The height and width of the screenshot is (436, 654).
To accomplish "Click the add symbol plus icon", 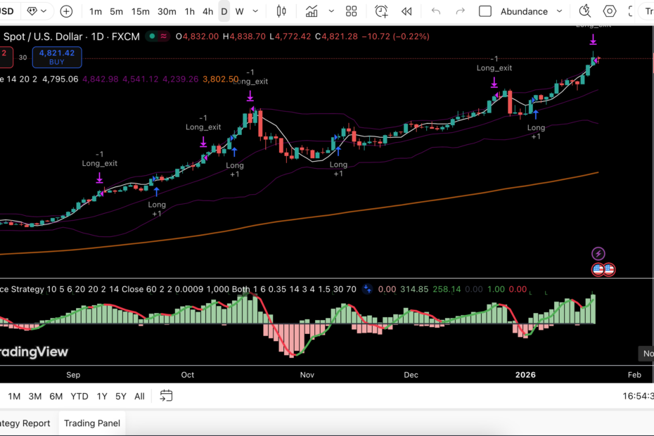I will (66, 11).
